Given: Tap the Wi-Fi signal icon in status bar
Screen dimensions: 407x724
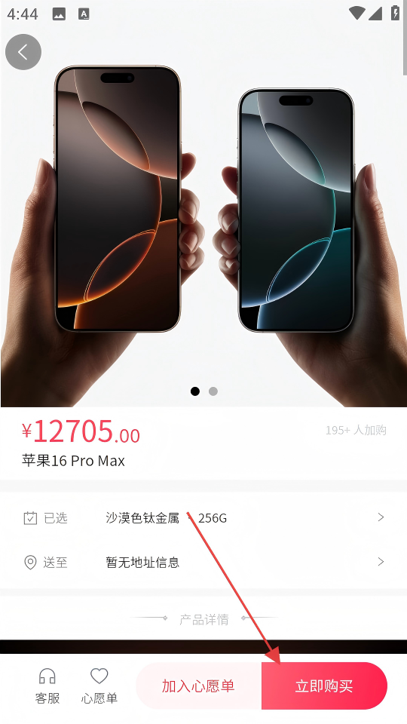Looking at the screenshot, I should click(357, 13).
